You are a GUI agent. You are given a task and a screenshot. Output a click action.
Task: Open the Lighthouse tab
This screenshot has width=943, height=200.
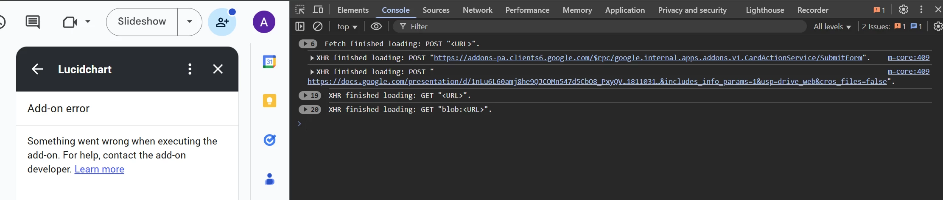pyautogui.click(x=765, y=10)
